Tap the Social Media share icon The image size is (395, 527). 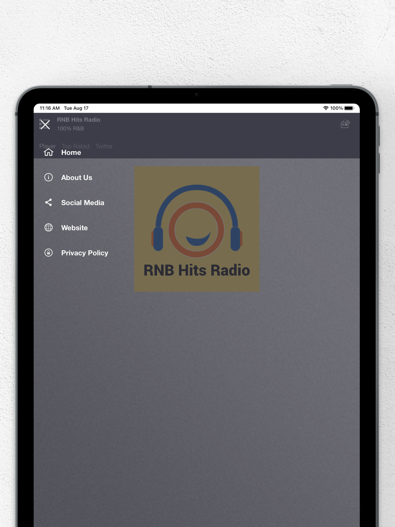[49, 203]
